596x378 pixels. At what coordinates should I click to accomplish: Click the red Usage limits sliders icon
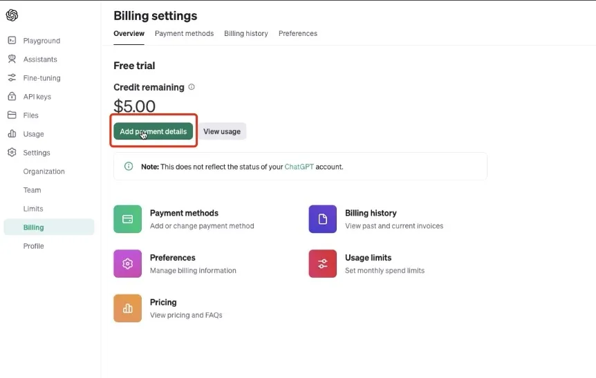pos(322,263)
